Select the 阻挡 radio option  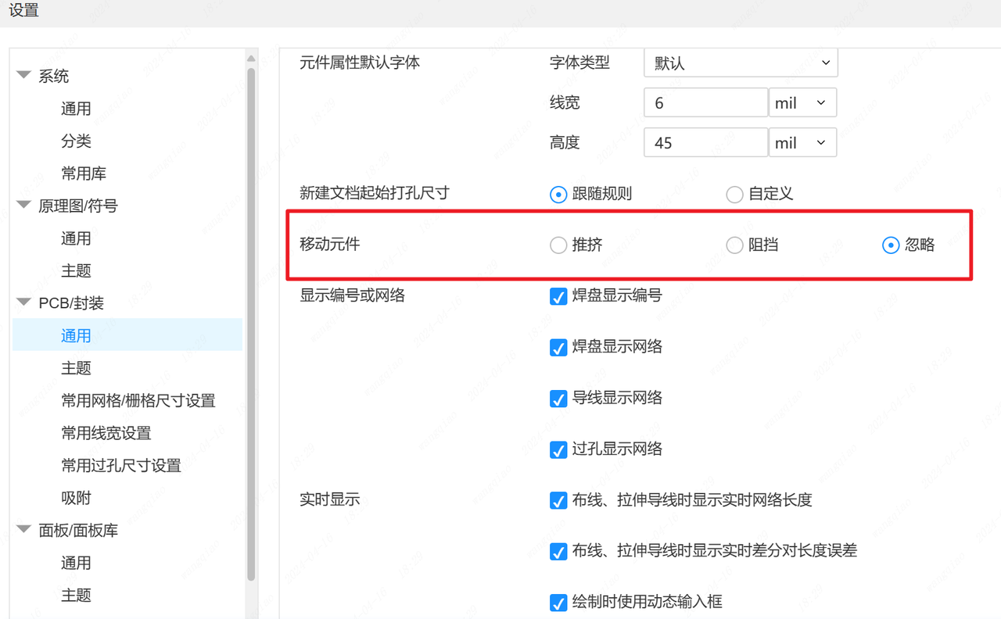click(734, 245)
